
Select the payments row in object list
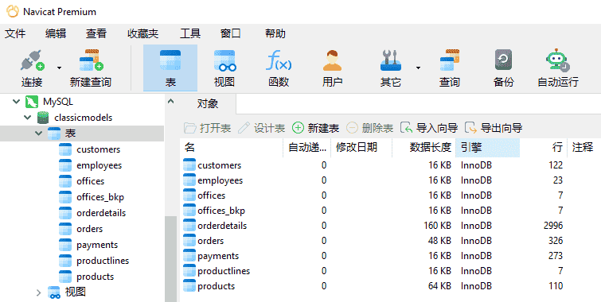(390, 256)
